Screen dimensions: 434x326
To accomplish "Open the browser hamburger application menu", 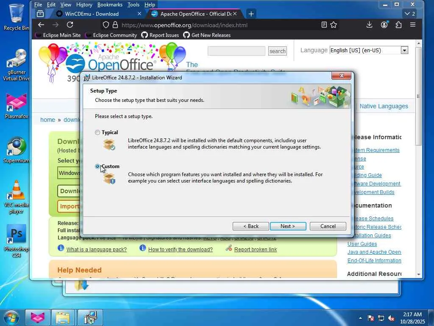I will pyautogui.click(x=413, y=25).
